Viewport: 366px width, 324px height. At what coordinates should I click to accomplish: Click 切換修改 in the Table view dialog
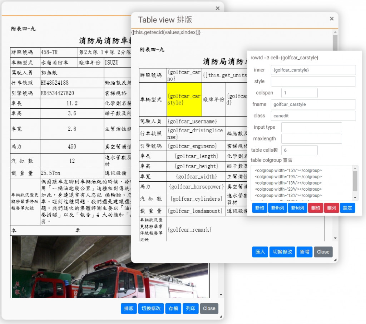coord(282,252)
